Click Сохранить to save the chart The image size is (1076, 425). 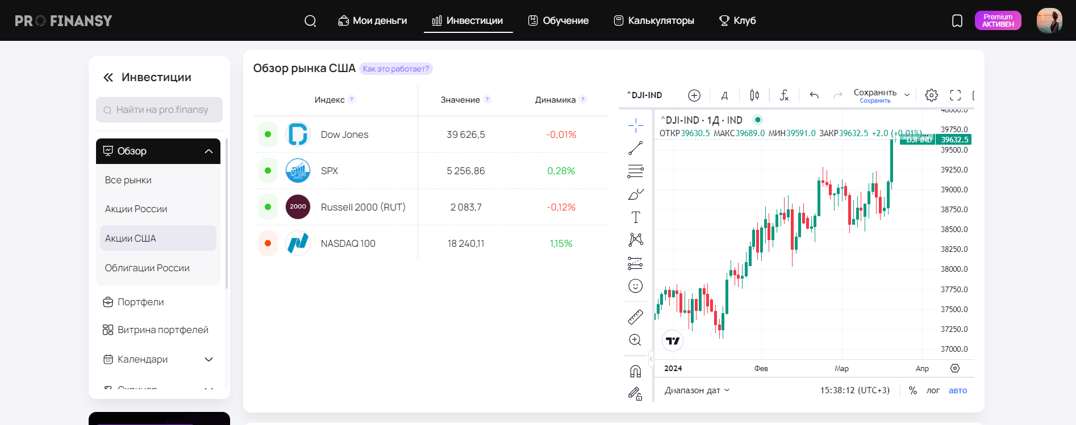click(x=875, y=95)
